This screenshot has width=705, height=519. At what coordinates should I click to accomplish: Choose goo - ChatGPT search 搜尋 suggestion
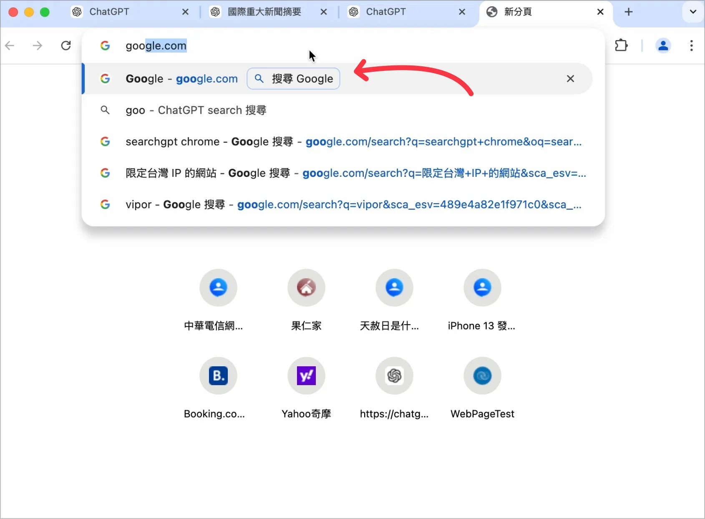(x=337, y=110)
